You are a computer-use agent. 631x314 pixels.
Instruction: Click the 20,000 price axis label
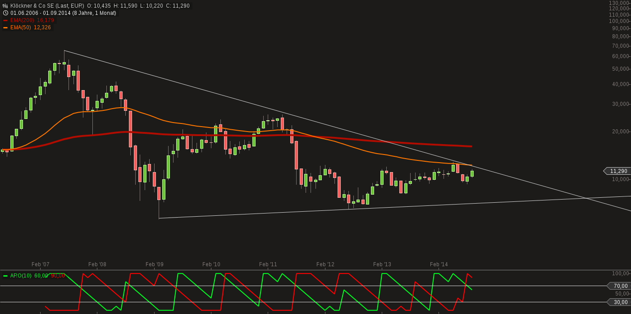click(621, 132)
